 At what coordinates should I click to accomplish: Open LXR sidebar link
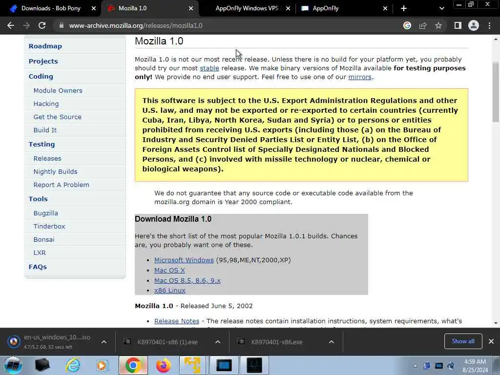click(x=40, y=252)
